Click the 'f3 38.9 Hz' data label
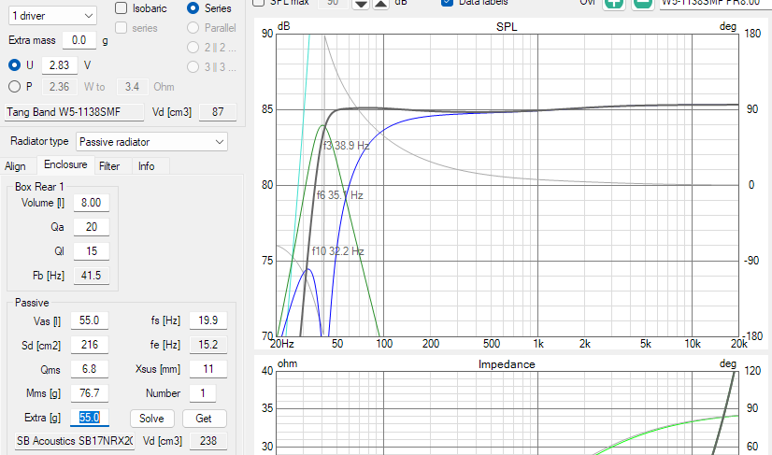 [x=346, y=146]
